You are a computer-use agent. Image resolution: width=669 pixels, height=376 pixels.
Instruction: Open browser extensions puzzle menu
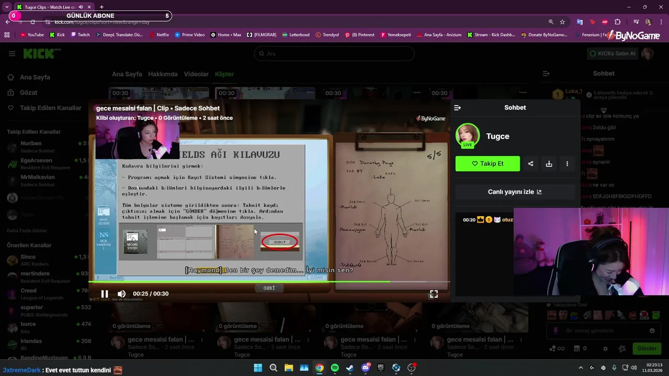pyautogui.click(x=617, y=22)
